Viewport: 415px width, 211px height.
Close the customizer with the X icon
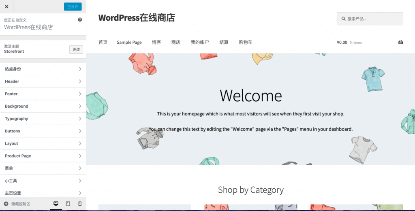tap(6, 6)
